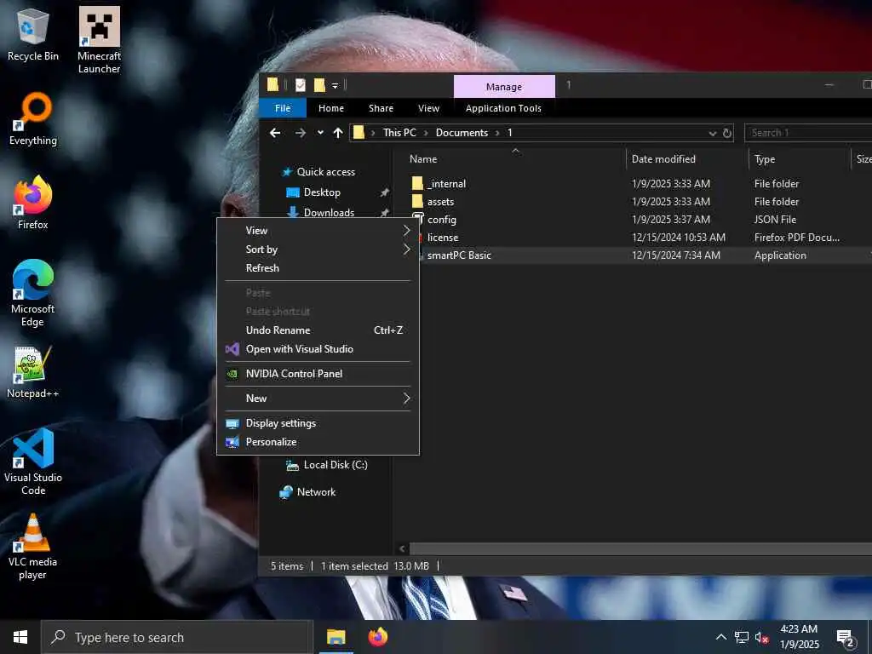Open Downloads in the navigation pane

pos(329,212)
